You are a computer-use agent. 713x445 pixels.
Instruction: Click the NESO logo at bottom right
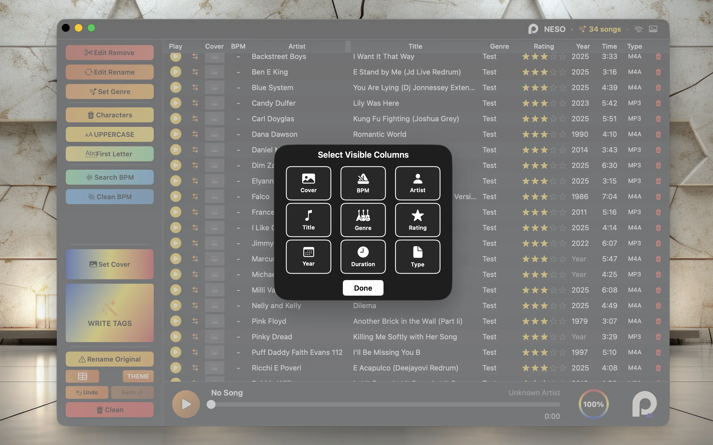(x=644, y=404)
